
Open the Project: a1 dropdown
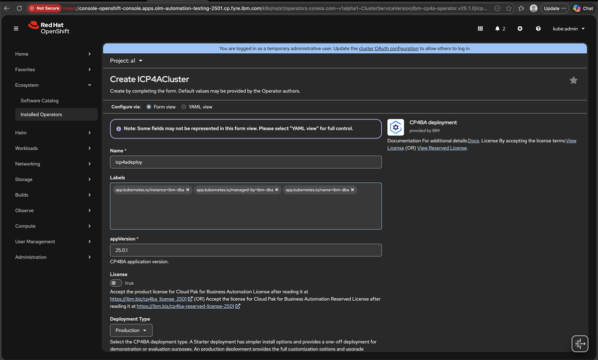click(x=126, y=61)
